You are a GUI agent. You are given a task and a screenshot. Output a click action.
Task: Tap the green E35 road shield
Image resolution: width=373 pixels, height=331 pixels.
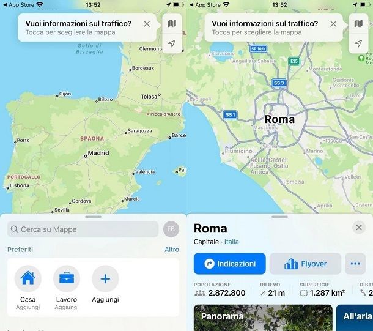pyautogui.click(x=294, y=61)
